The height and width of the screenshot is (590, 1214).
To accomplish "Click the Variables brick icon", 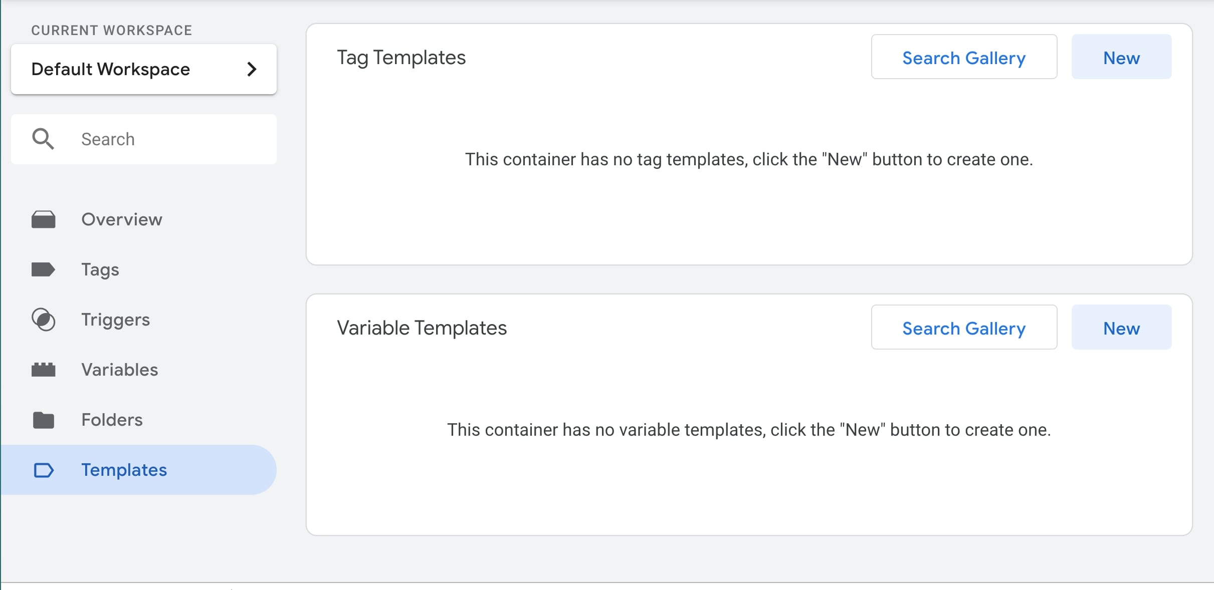I will point(44,370).
